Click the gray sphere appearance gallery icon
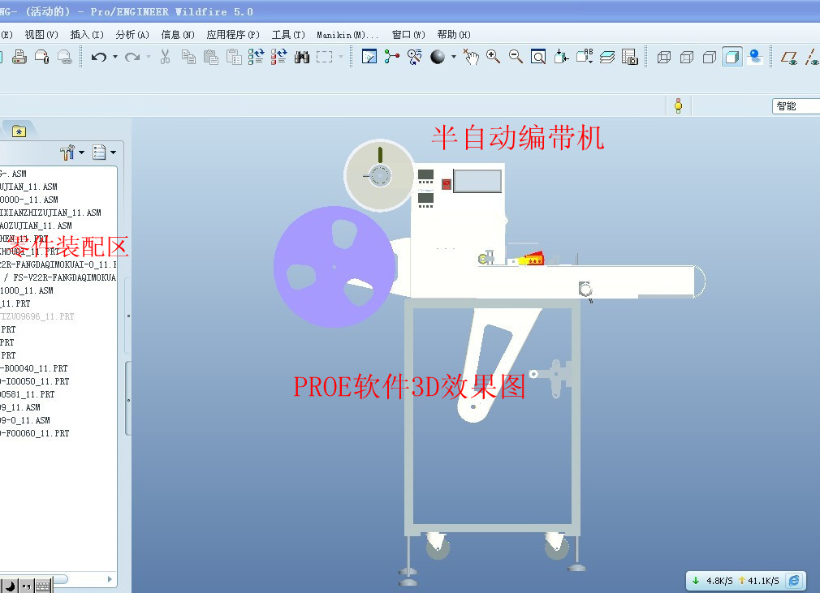 438,57
